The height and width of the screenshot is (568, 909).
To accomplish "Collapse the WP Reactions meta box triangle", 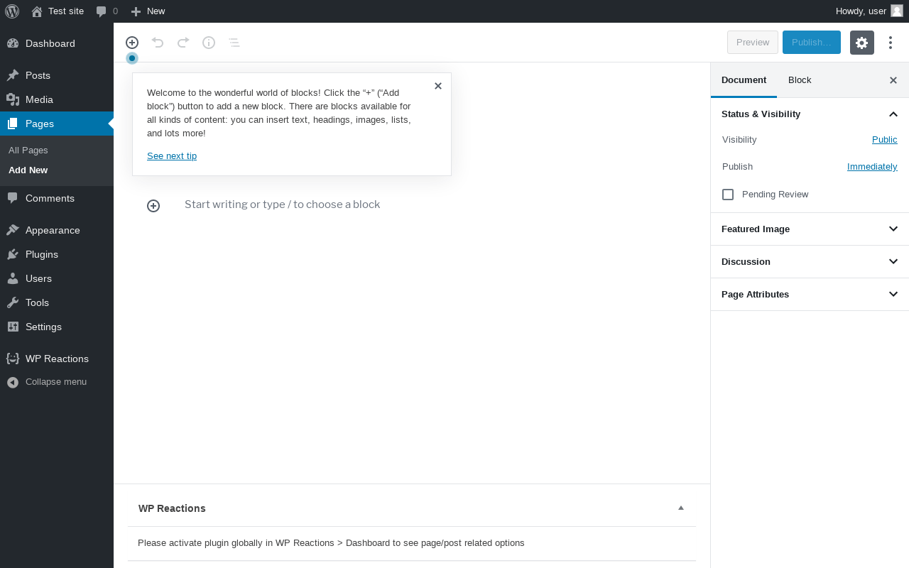I will (681, 508).
